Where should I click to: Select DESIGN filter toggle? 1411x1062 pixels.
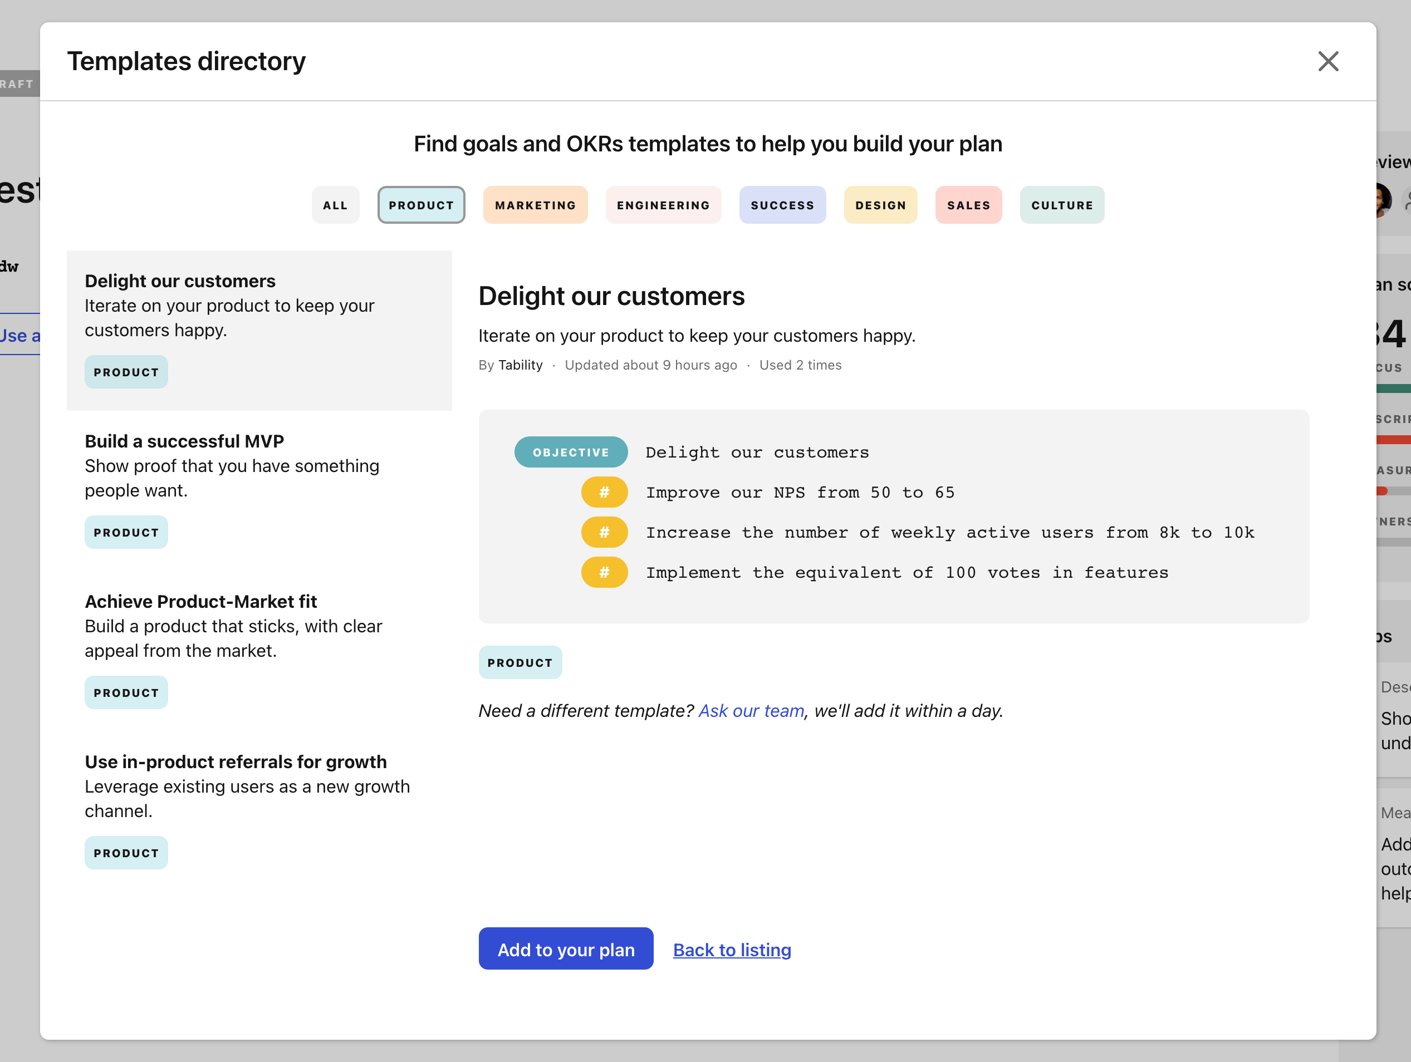pos(880,204)
